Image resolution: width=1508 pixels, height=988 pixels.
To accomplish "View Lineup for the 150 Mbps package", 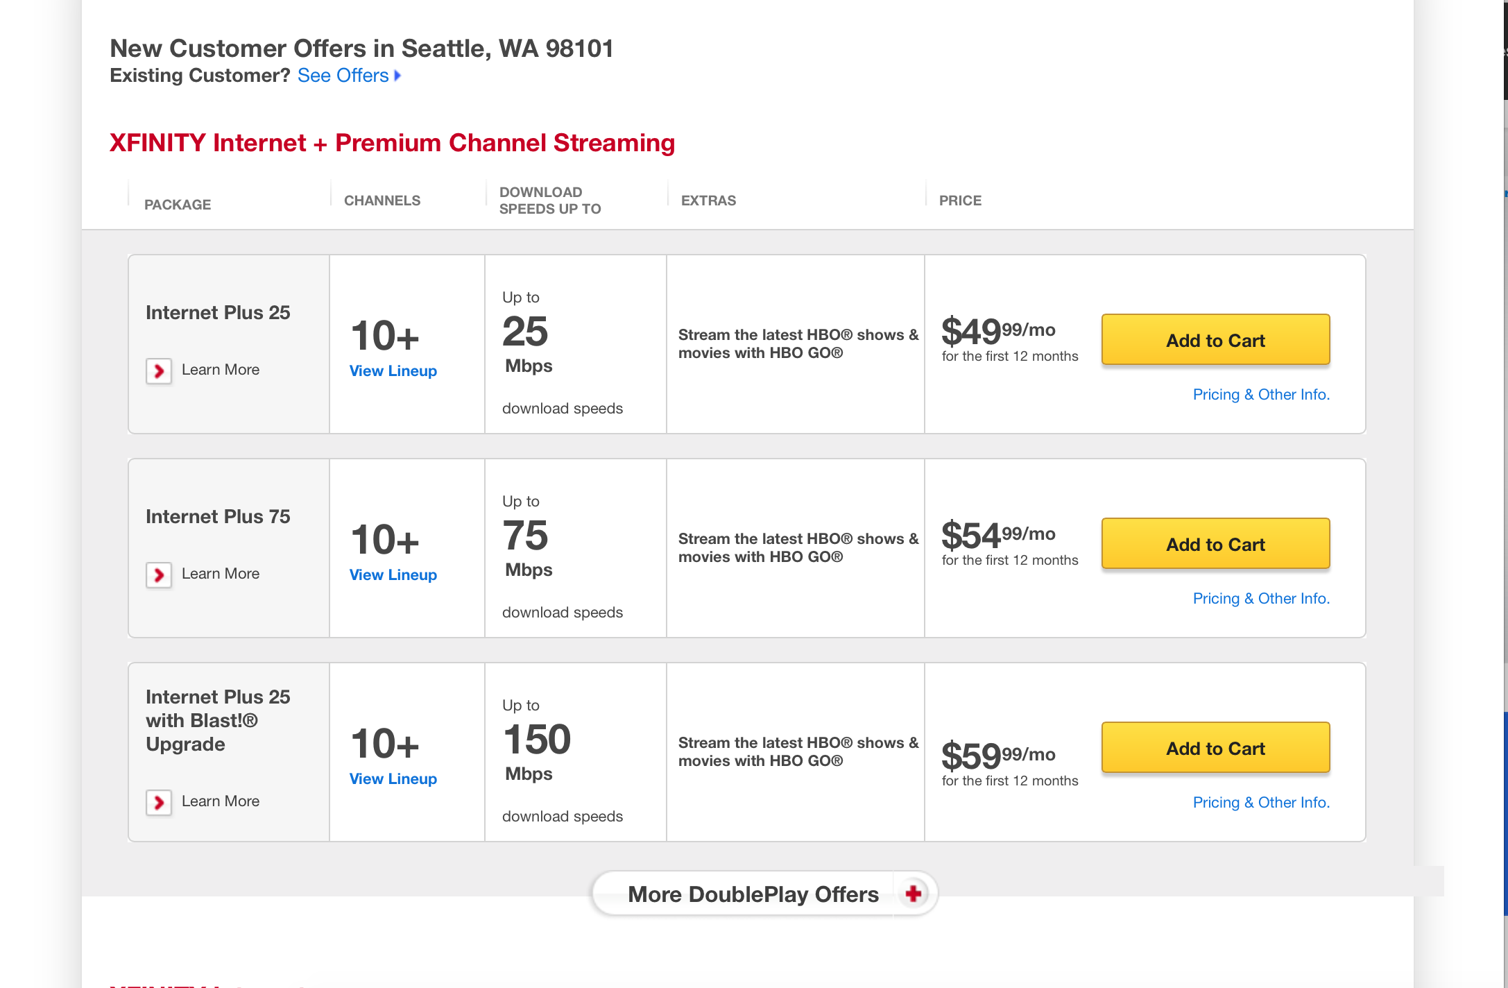I will (393, 779).
